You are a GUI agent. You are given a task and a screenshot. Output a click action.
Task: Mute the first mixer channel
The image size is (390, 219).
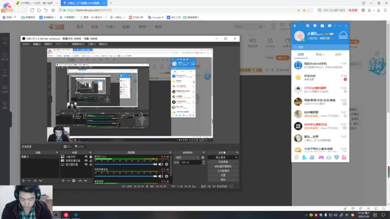tap(161, 164)
